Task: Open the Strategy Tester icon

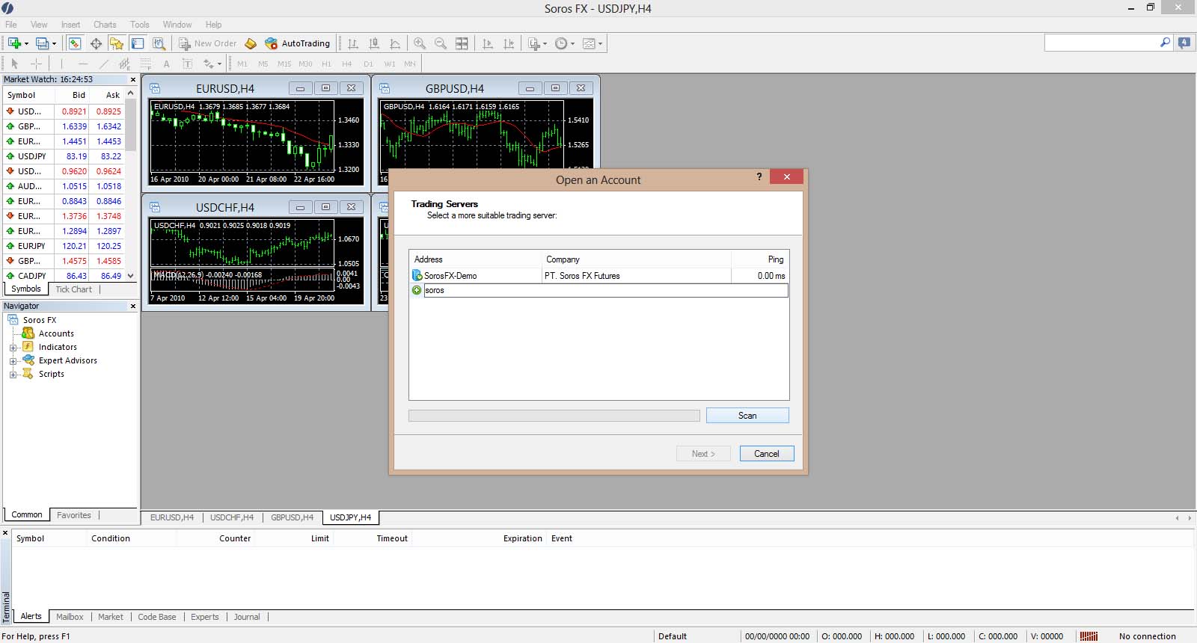Action: click(159, 43)
